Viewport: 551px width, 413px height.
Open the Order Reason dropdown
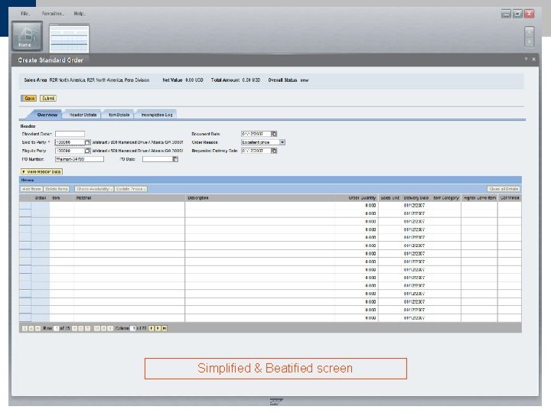pos(282,142)
